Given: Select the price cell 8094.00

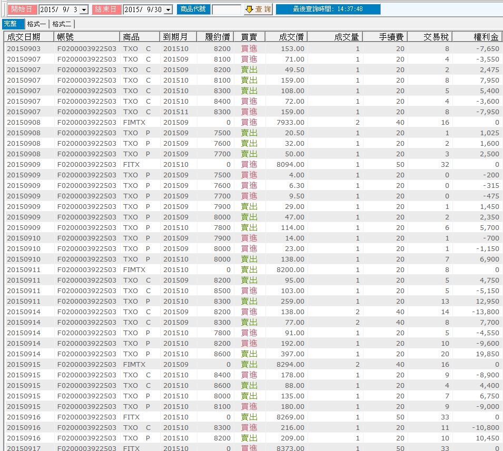Looking at the screenshot, I should pos(290,164).
